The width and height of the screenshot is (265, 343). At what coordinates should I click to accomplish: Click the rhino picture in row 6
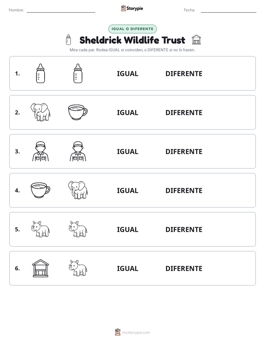pos(78,268)
